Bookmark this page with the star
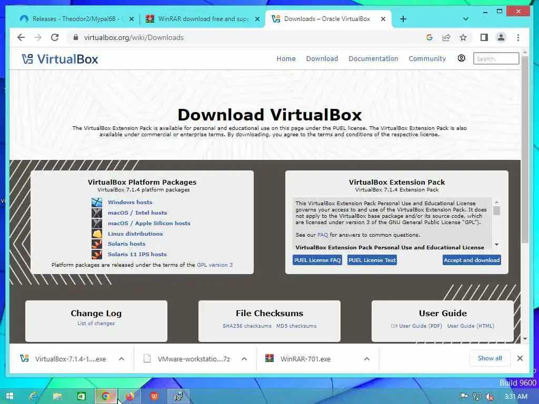This screenshot has height=404, width=539. tap(463, 37)
